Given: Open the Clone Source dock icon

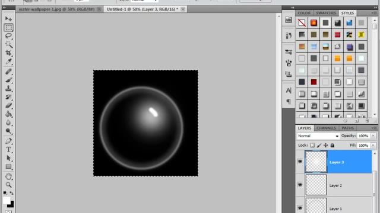Looking at the screenshot, I should (289, 74).
